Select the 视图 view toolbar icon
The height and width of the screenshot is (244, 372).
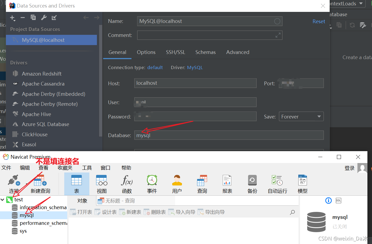tap(102, 184)
